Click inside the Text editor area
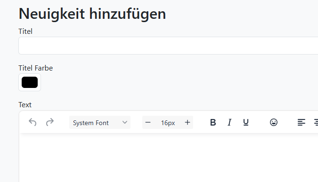The image size is (318, 182). coord(169,158)
